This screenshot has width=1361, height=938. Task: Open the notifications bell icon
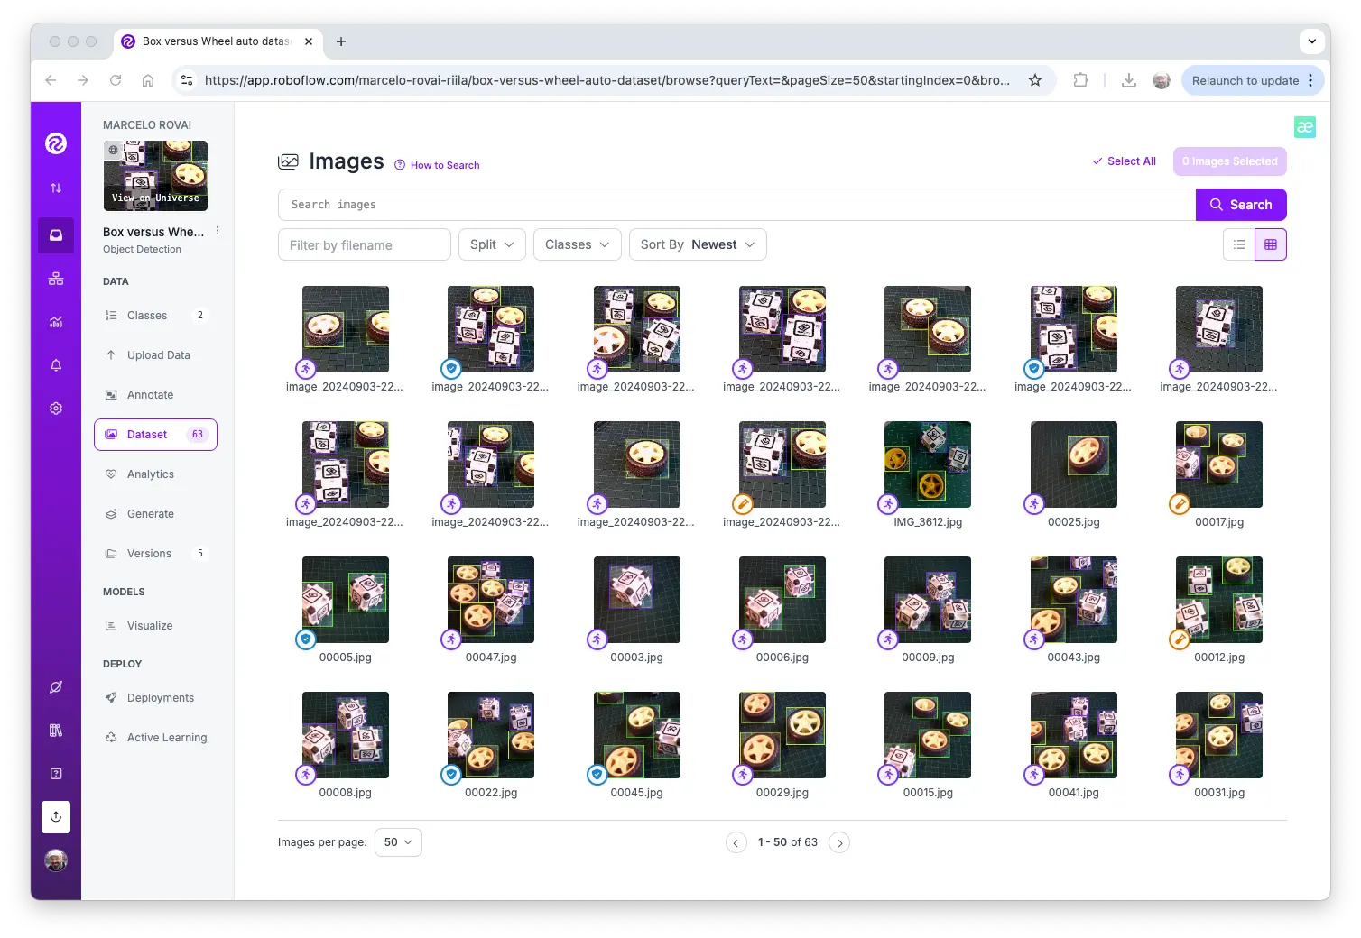coord(56,365)
